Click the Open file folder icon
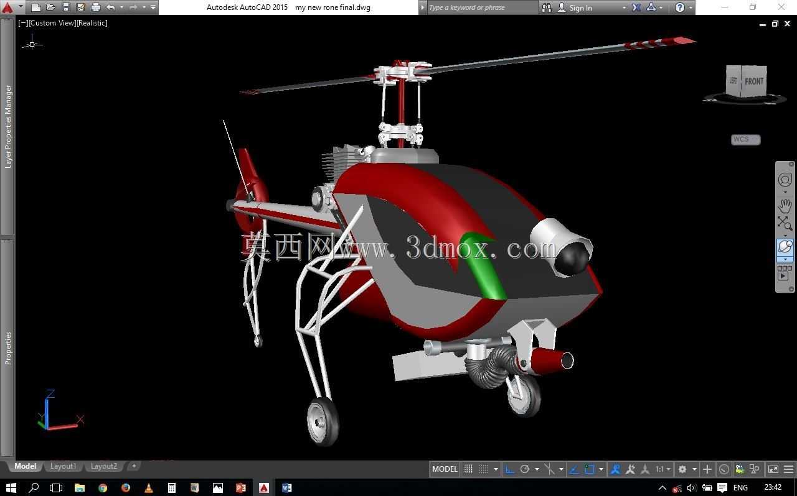Image resolution: width=797 pixels, height=496 pixels. pos(51,7)
